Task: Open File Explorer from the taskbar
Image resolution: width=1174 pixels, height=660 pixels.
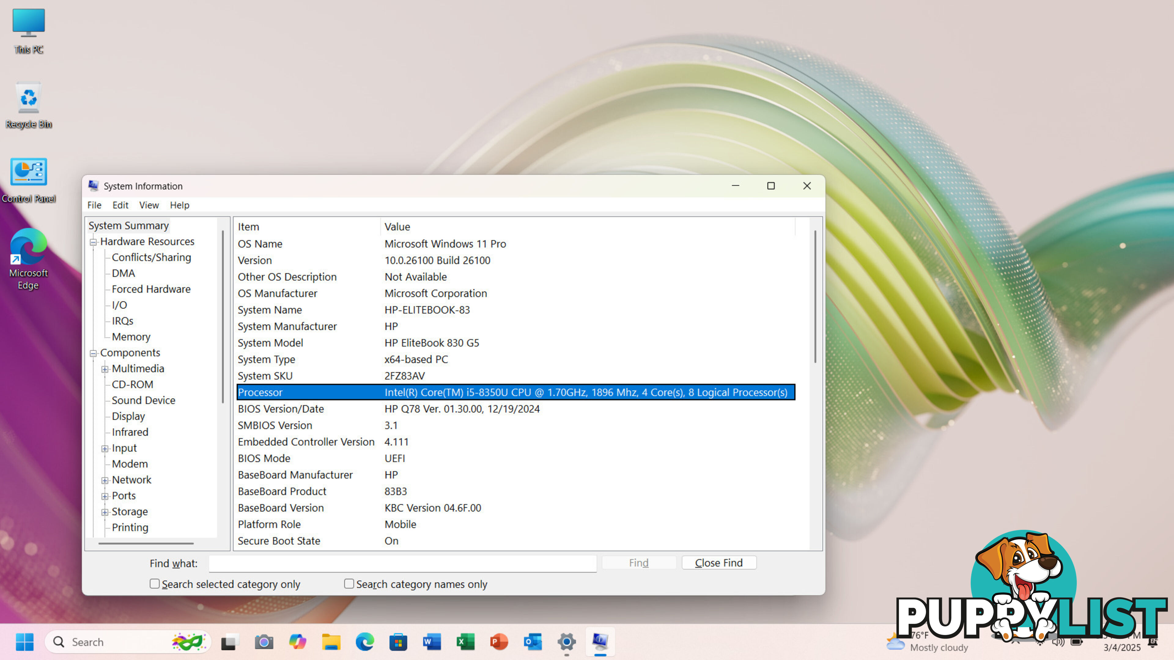Action: [331, 642]
